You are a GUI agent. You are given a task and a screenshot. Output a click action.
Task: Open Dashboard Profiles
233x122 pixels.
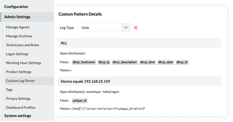(x=21, y=107)
